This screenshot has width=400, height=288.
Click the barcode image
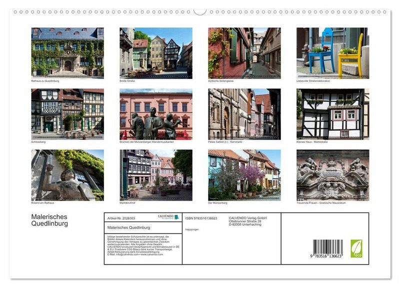[x=327, y=249]
